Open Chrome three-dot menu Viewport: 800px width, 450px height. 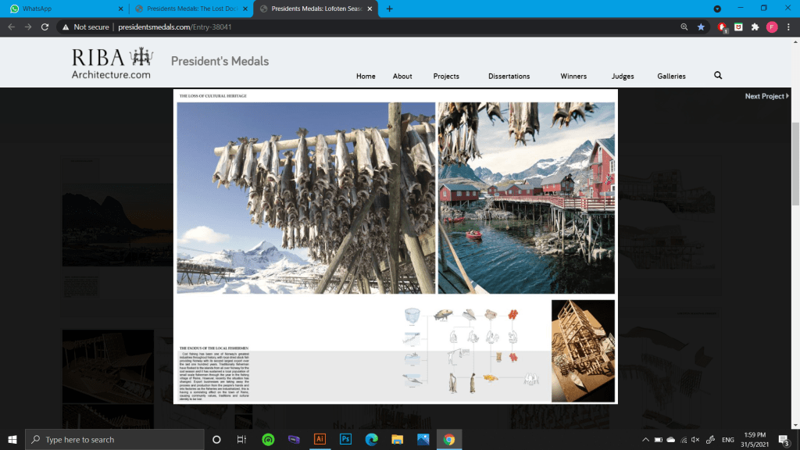(x=788, y=27)
